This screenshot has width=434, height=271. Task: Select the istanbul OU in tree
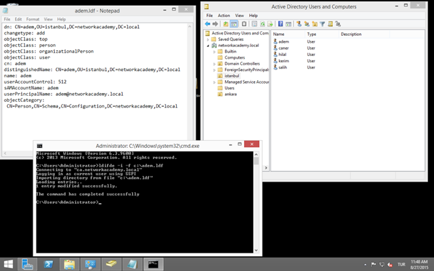point(232,76)
